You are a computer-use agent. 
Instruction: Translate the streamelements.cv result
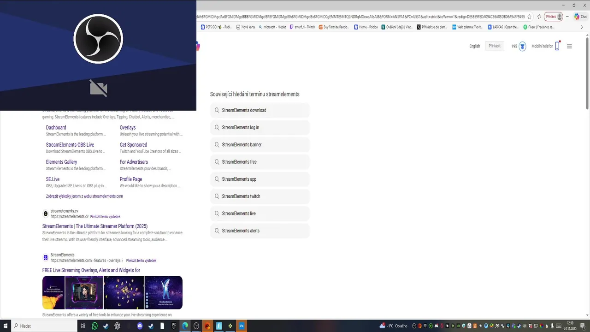click(x=105, y=216)
